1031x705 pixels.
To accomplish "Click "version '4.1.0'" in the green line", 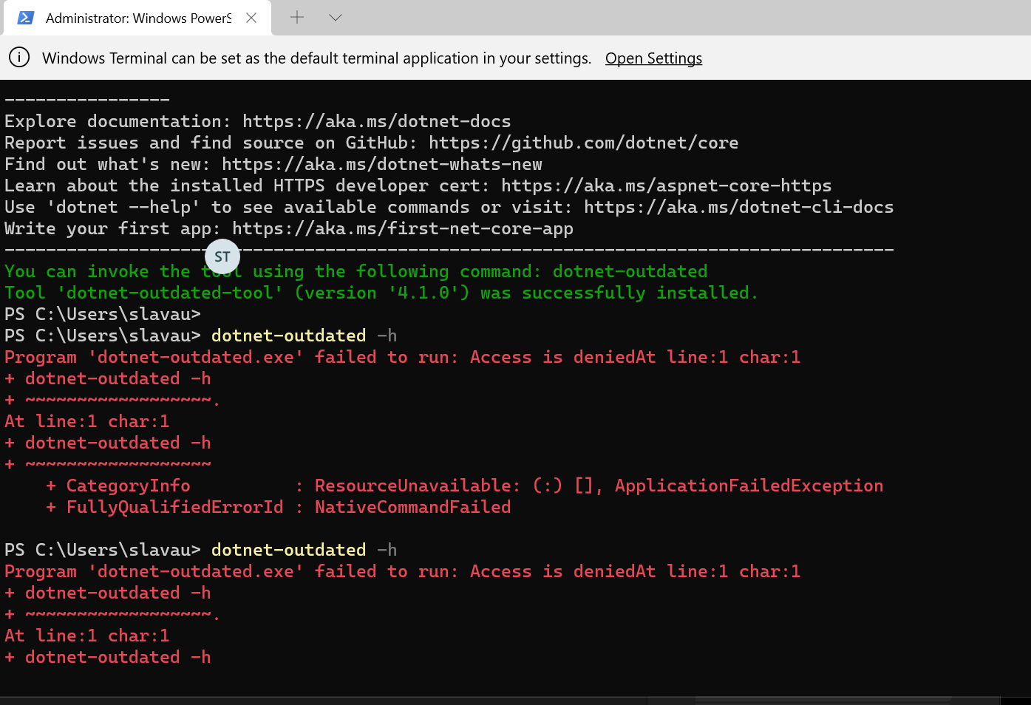I will [x=382, y=293].
